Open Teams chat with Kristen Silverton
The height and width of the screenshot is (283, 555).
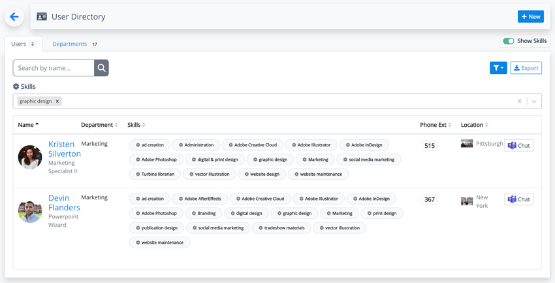pyautogui.click(x=518, y=146)
